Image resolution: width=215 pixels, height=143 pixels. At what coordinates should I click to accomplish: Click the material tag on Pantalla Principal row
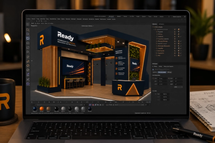click(x=179, y=41)
